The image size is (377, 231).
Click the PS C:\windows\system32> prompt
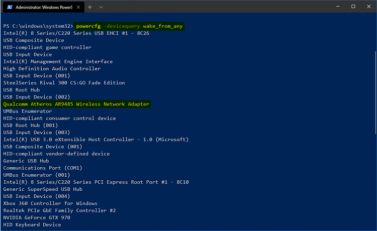[38, 26]
